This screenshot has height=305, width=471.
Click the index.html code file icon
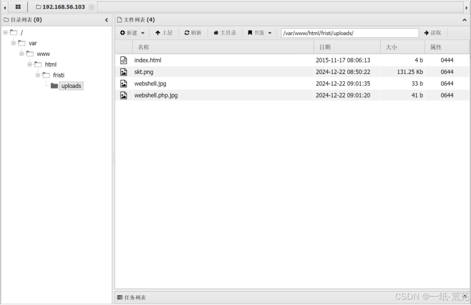(x=124, y=60)
